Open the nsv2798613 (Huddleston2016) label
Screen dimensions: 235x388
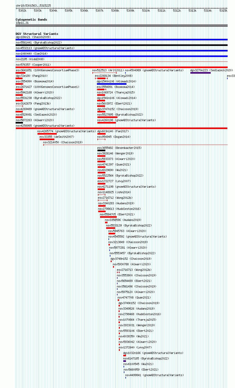pyautogui.click(x=120, y=209)
